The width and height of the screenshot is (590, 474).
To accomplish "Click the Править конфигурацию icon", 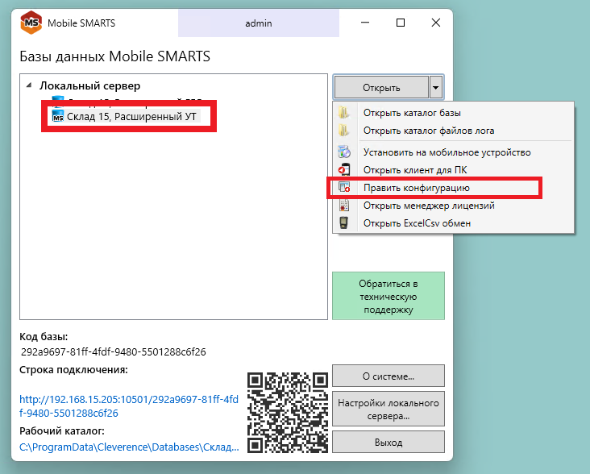I will (344, 188).
